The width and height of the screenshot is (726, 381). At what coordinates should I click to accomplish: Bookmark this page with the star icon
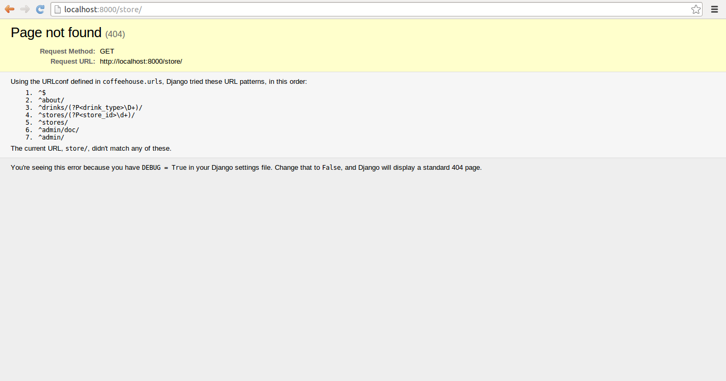click(696, 9)
